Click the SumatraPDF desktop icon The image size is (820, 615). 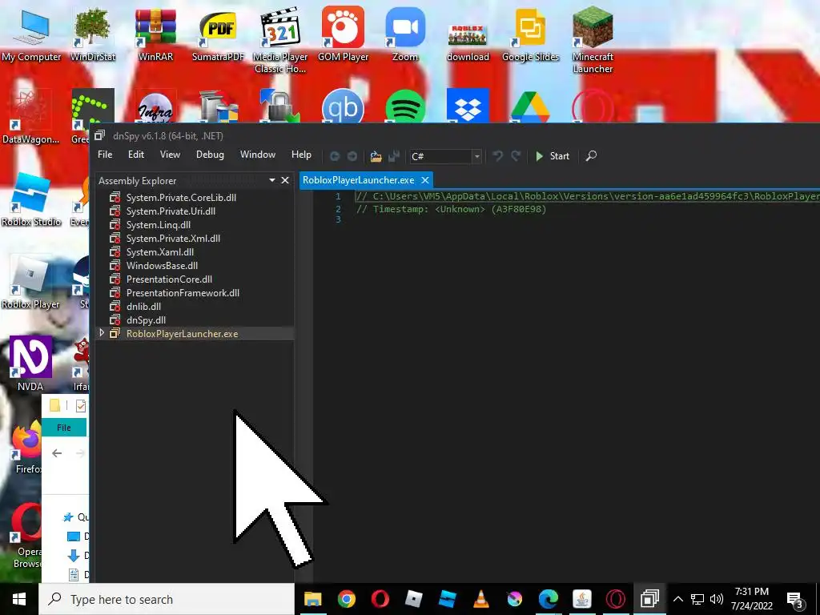tap(218, 35)
